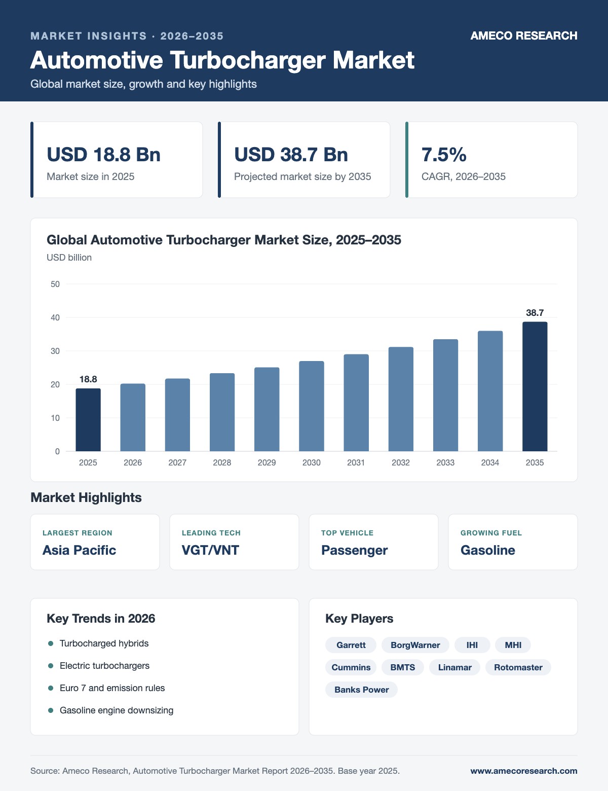
Task: Click the y-axis value 10
Action: point(55,418)
